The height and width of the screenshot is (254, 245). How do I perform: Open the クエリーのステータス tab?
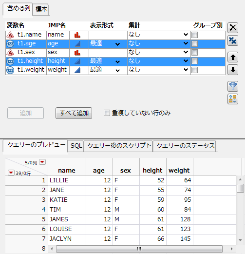(x=185, y=146)
